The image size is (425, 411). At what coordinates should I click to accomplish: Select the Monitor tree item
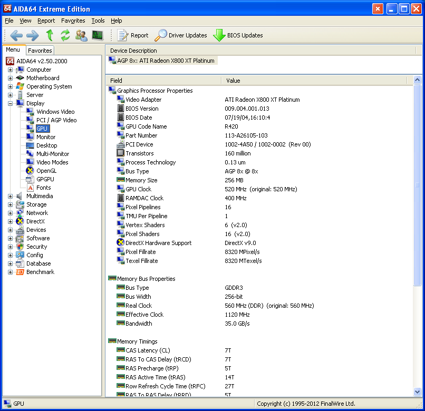point(46,137)
